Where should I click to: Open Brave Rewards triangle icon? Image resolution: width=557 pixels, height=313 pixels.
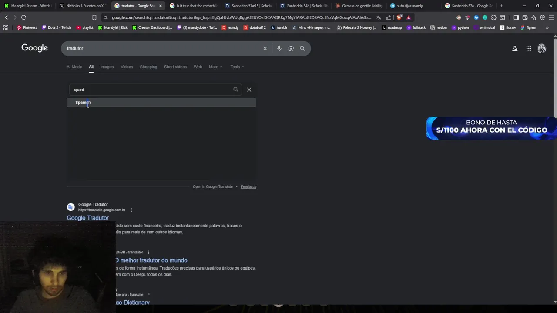409,17
